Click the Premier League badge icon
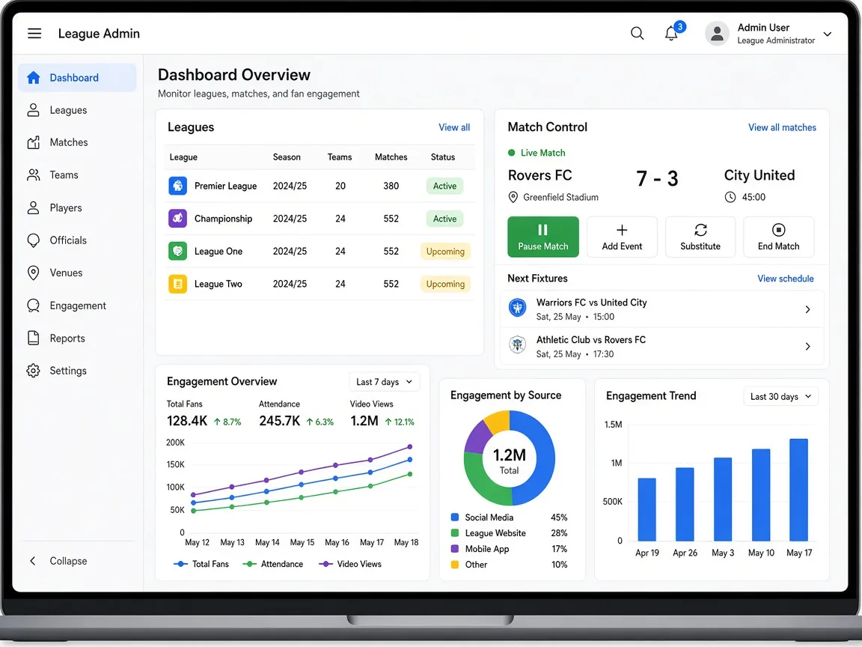 [177, 186]
